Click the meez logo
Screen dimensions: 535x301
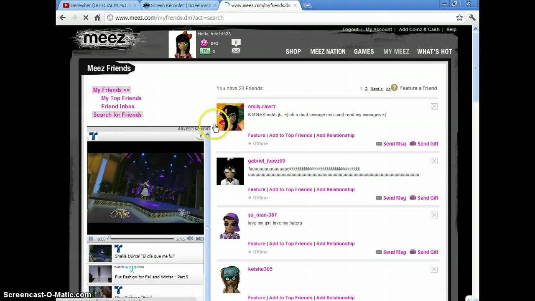(104, 39)
